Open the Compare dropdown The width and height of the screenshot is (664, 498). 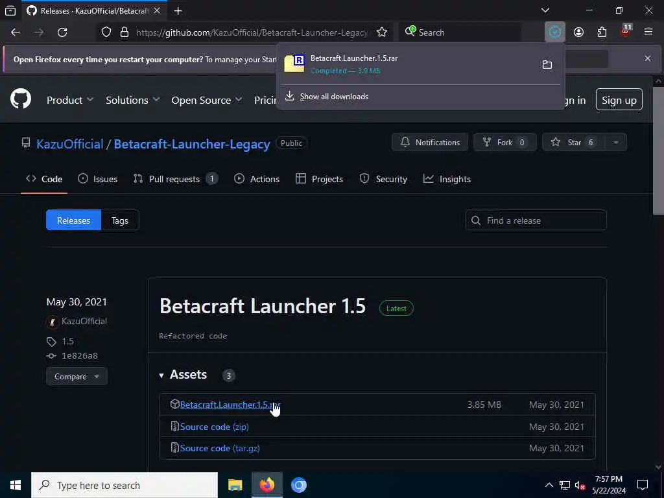click(77, 377)
